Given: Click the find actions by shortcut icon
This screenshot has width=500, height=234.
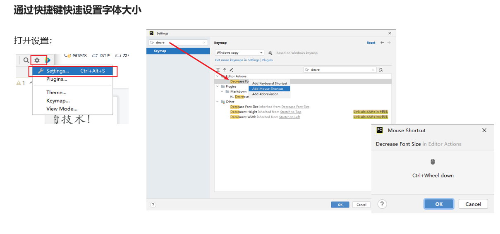Looking at the screenshot, I should tap(381, 70).
